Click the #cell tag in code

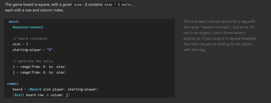(19, 95)
